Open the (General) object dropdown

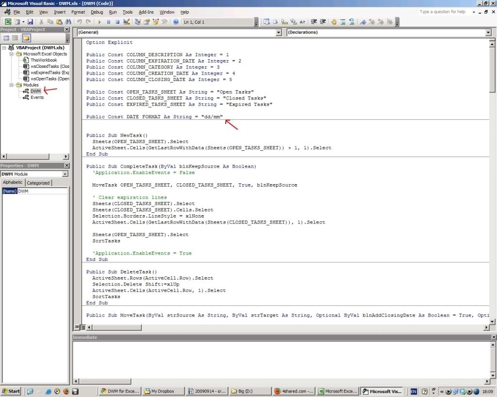pyautogui.click(x=278, y=32)
